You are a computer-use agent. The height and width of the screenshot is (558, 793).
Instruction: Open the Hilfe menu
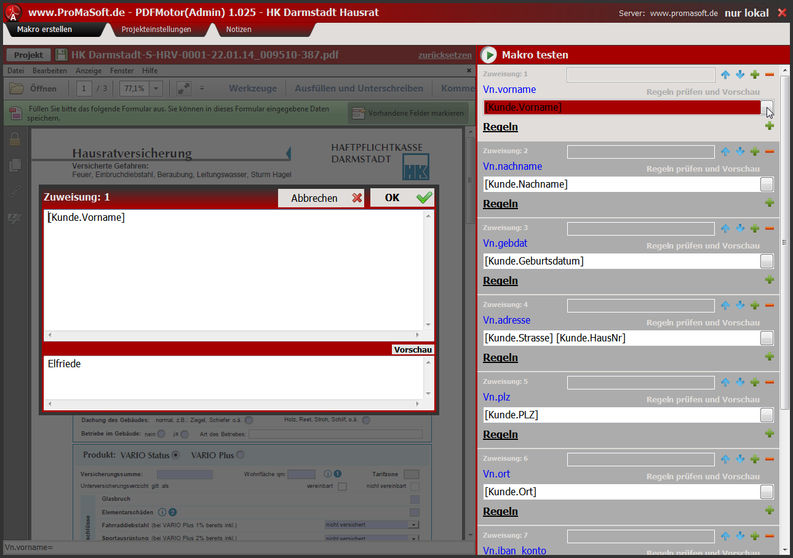(149, 71)
